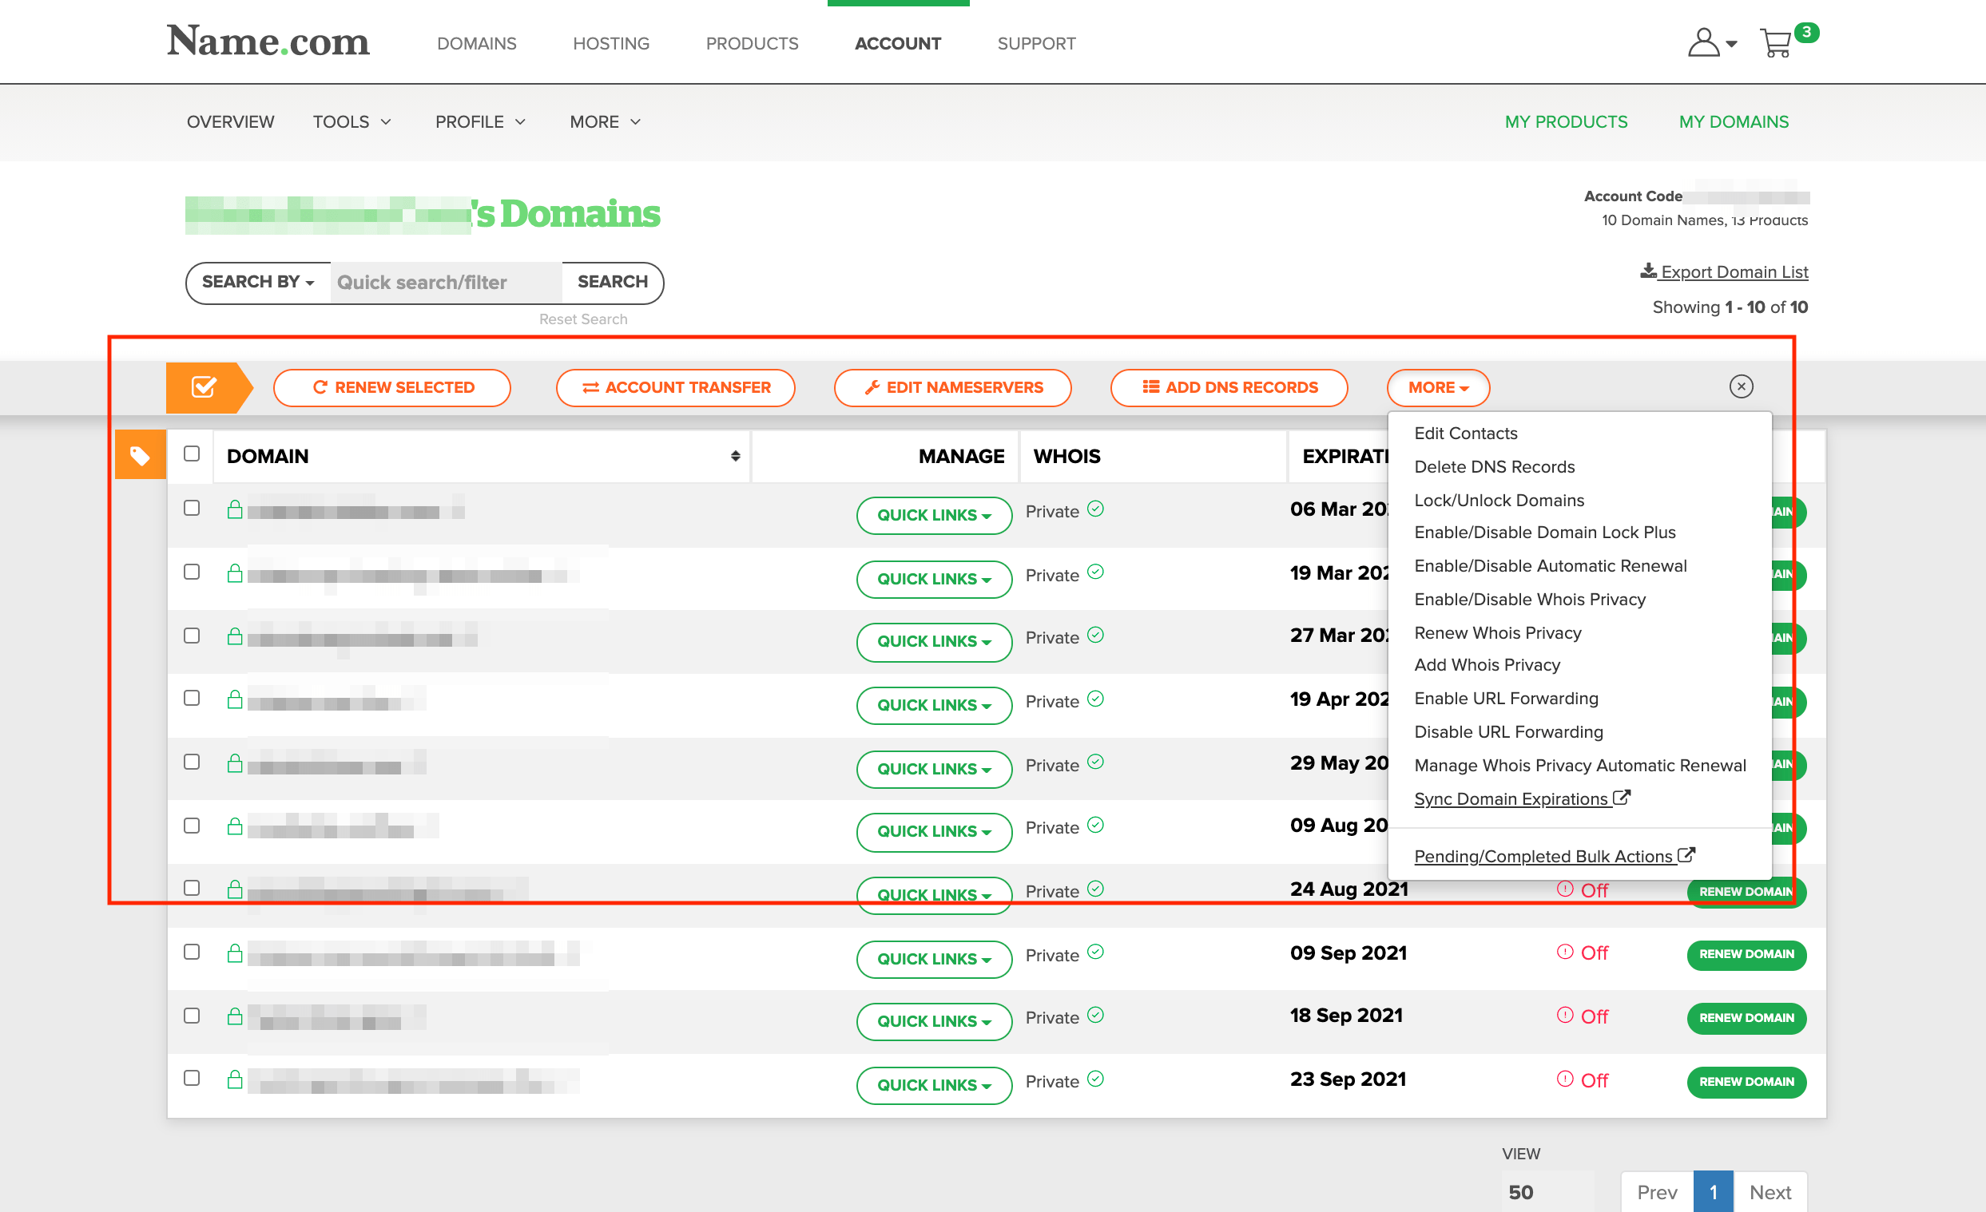Viewport: 1986px width, 1212px height.
Task: Click the lock icon on the first domain row
Action: tap(235, 509)
